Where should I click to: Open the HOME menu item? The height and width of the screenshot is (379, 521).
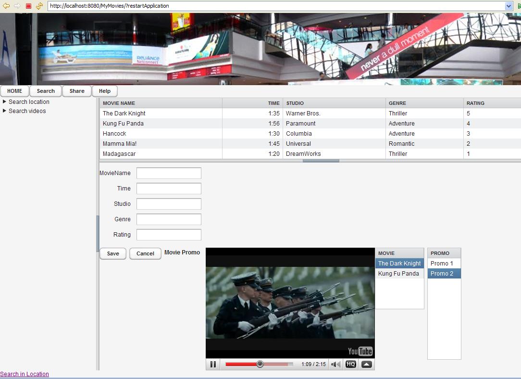click(x=14, y=91)
